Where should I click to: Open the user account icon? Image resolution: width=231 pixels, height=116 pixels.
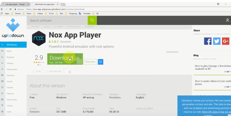(x=228, y=20)
